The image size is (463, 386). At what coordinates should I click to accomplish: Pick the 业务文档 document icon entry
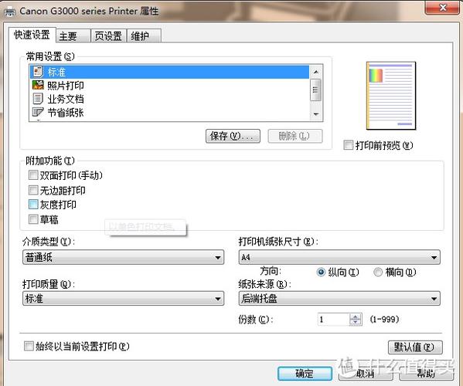point(38,99)
